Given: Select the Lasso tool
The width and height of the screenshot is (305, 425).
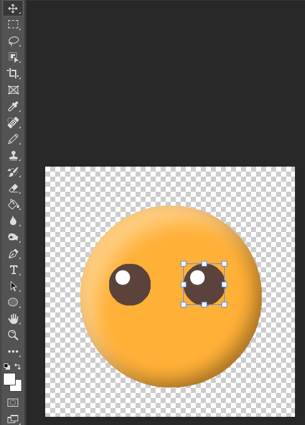Looking at the screenshot, I should tap(13, 41).
